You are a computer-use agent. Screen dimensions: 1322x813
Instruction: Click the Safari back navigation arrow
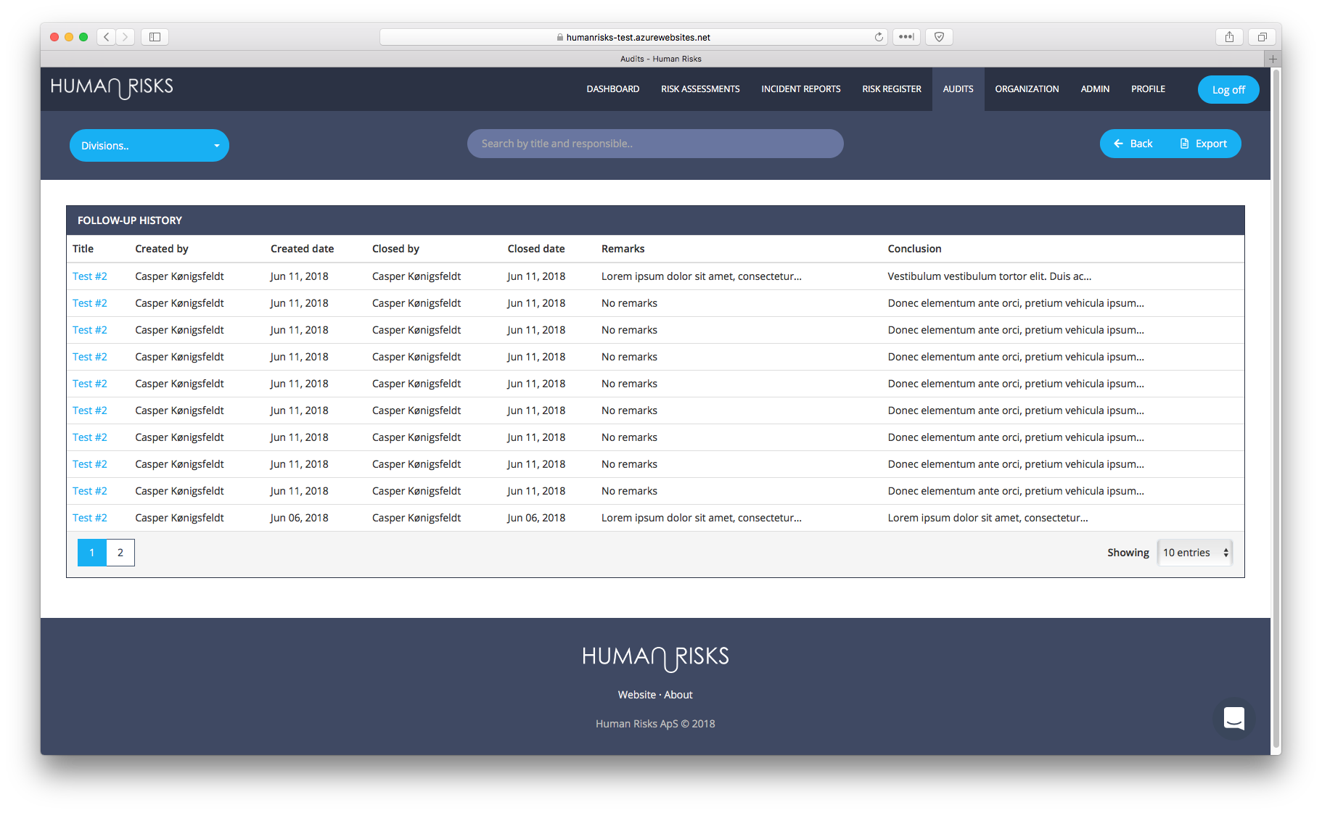[x=107, y=37]
